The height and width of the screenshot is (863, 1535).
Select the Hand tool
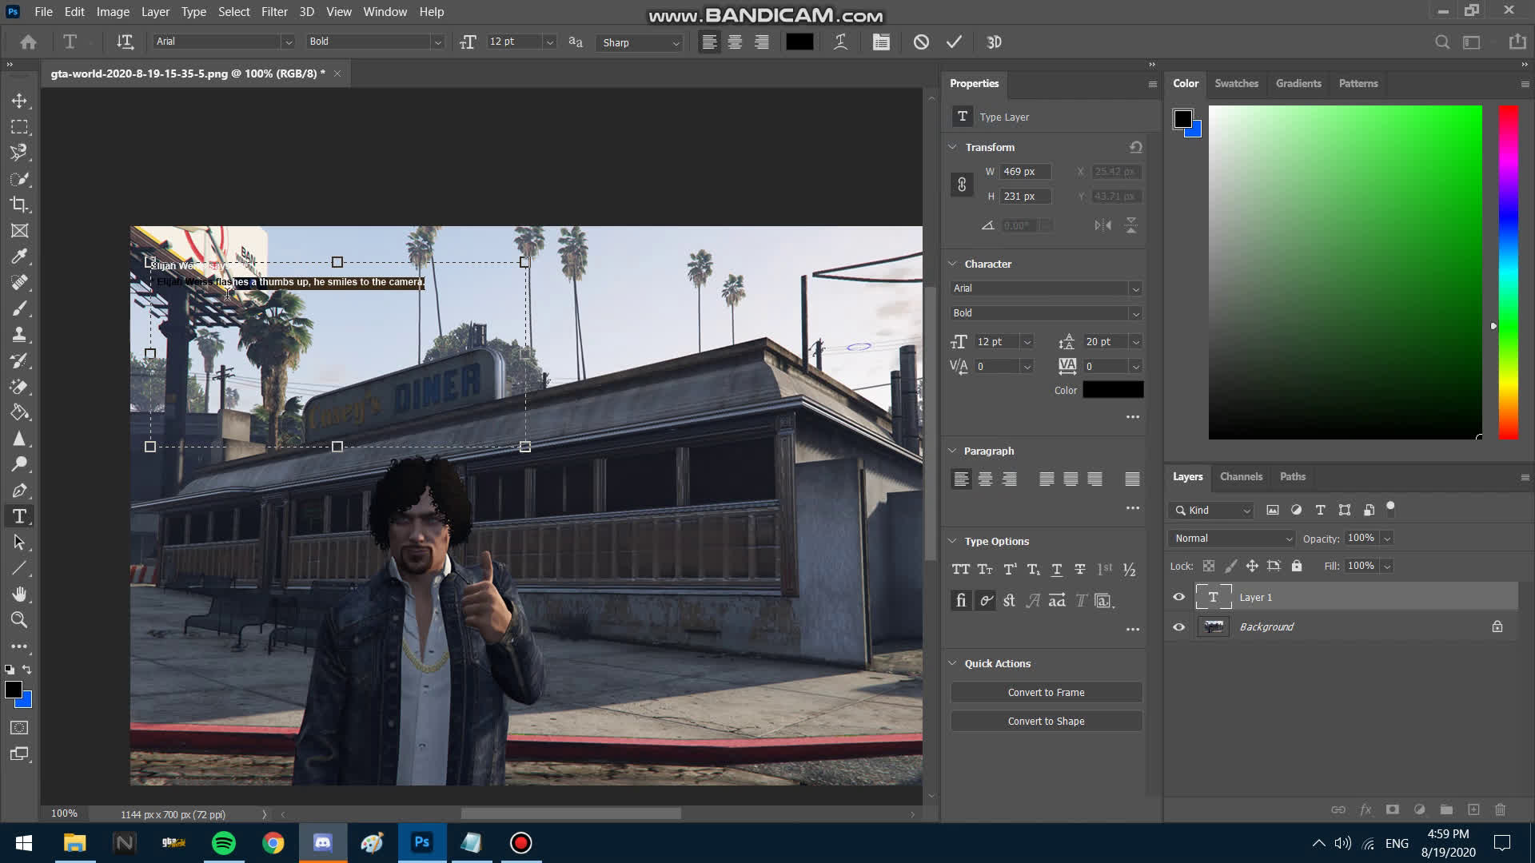pyautogui.click(x=20, y=594)
